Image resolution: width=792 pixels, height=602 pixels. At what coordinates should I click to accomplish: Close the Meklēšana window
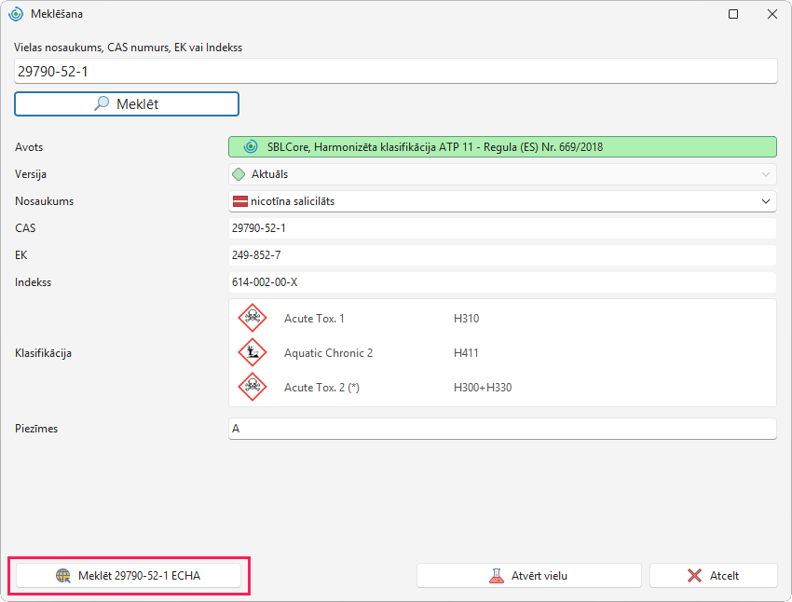tap(772, 14)
